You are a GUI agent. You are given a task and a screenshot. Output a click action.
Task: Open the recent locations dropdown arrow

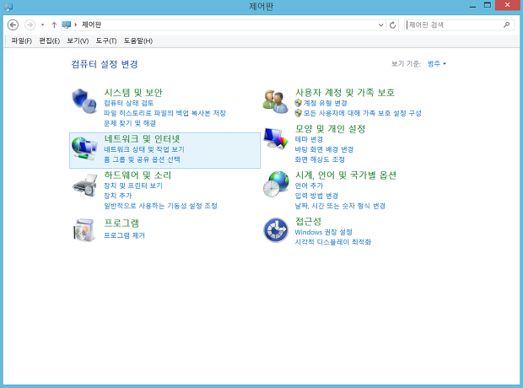click(42, 25)
